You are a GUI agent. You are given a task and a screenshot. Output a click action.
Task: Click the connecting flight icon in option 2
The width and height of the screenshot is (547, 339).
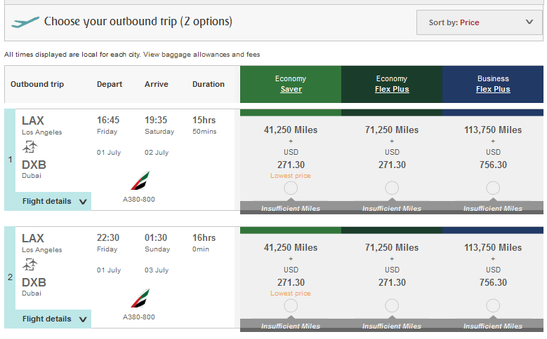point(30,265)
